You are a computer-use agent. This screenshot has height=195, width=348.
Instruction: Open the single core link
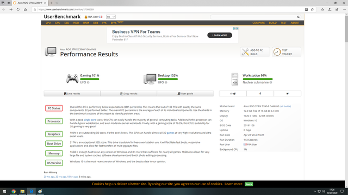[90, 120]
